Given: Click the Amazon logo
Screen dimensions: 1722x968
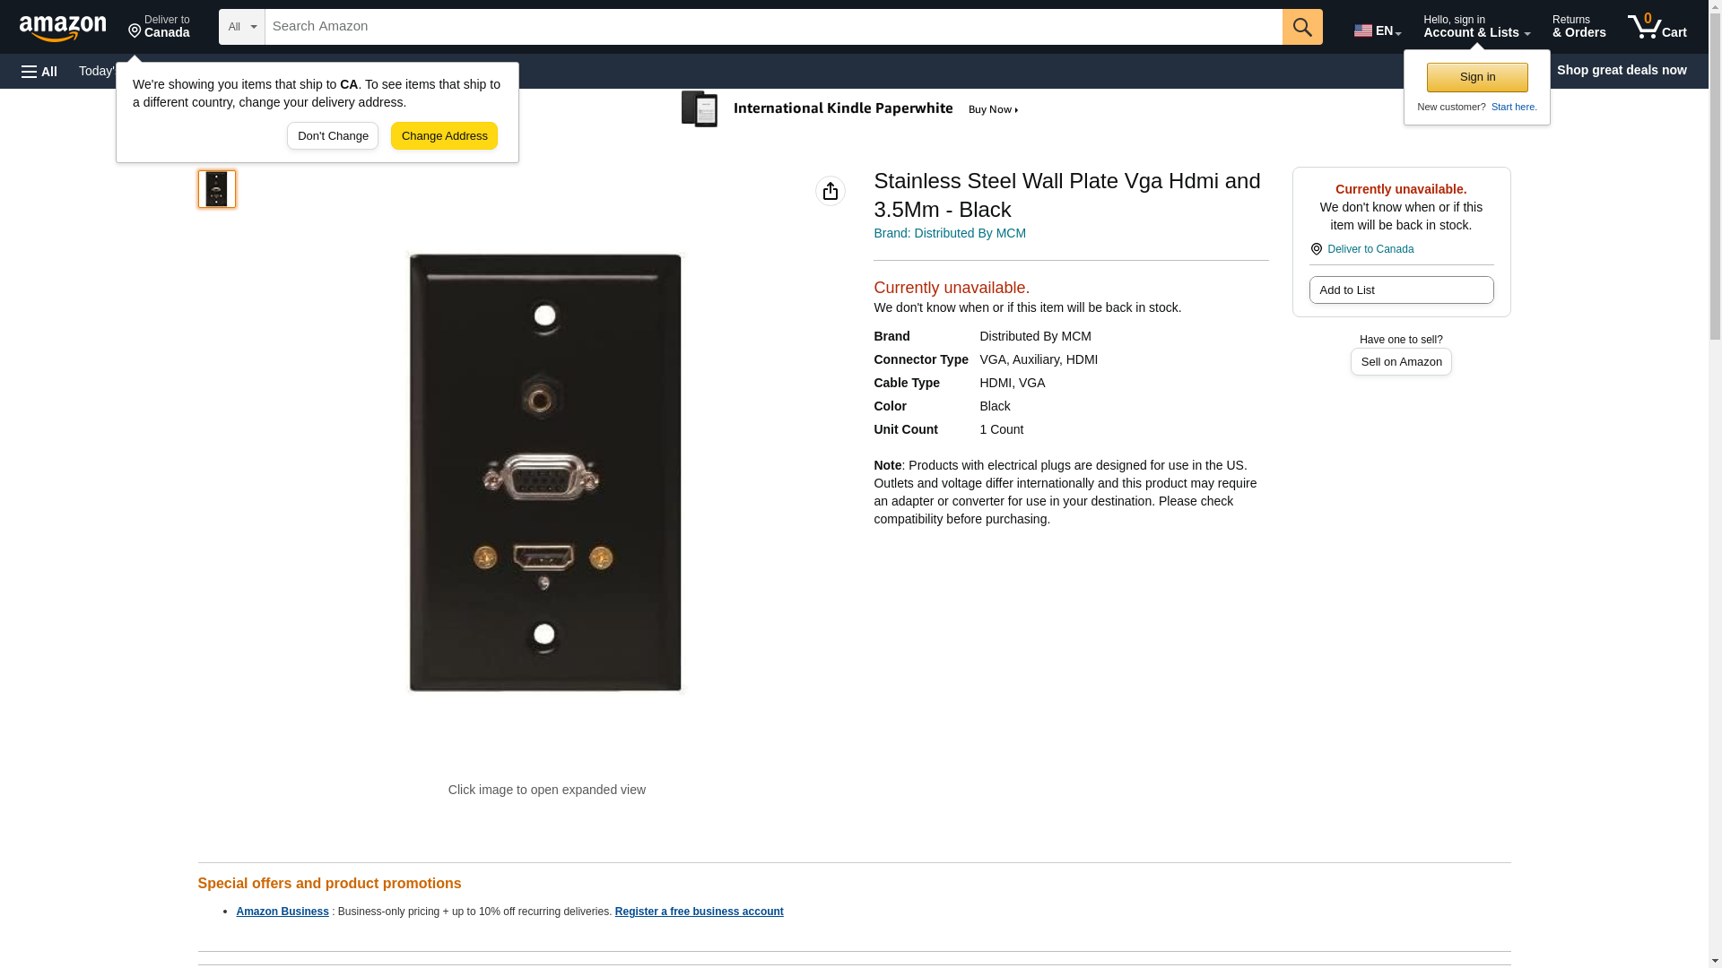Looking at the screenshot, I should [63, 28].
